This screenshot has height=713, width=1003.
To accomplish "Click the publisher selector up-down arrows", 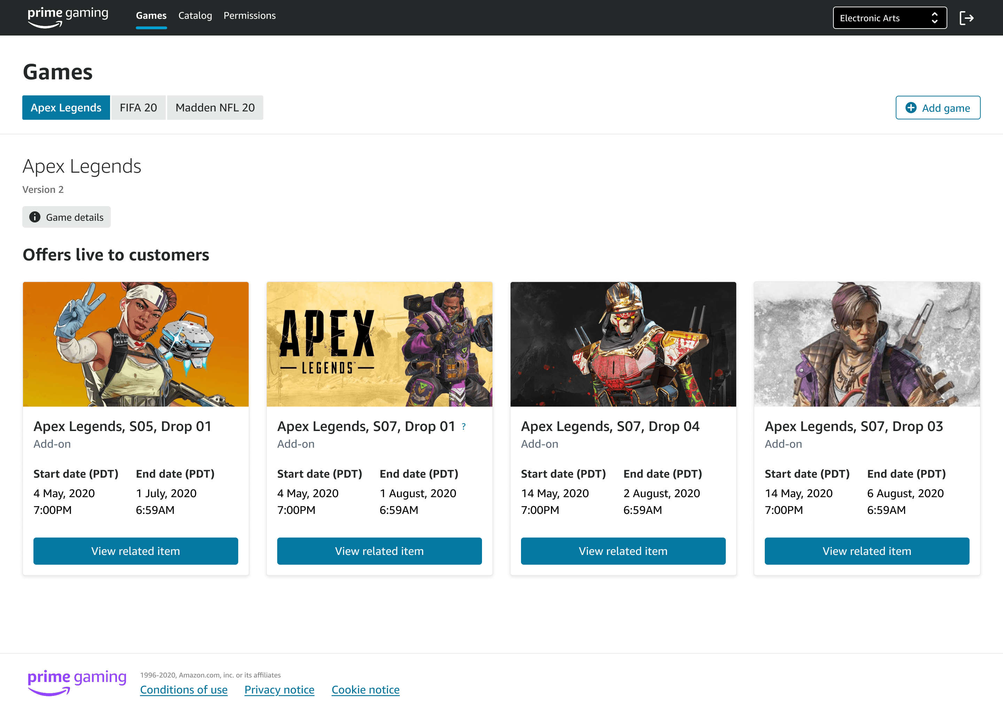I will [934, 18].
